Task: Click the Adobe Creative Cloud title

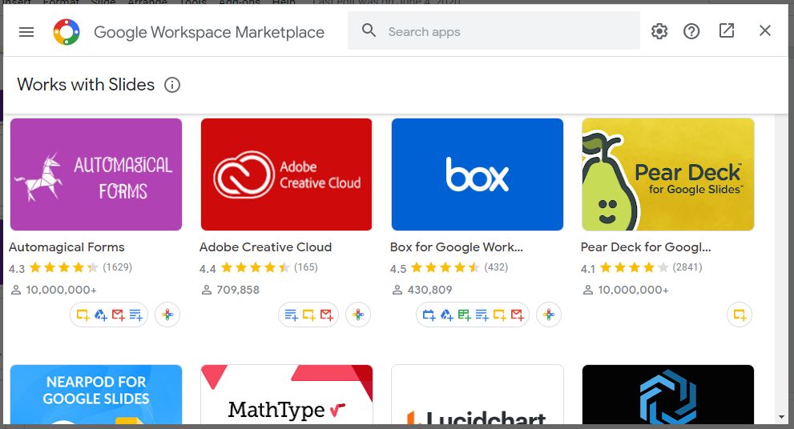Action: click(x=266, y=247)
